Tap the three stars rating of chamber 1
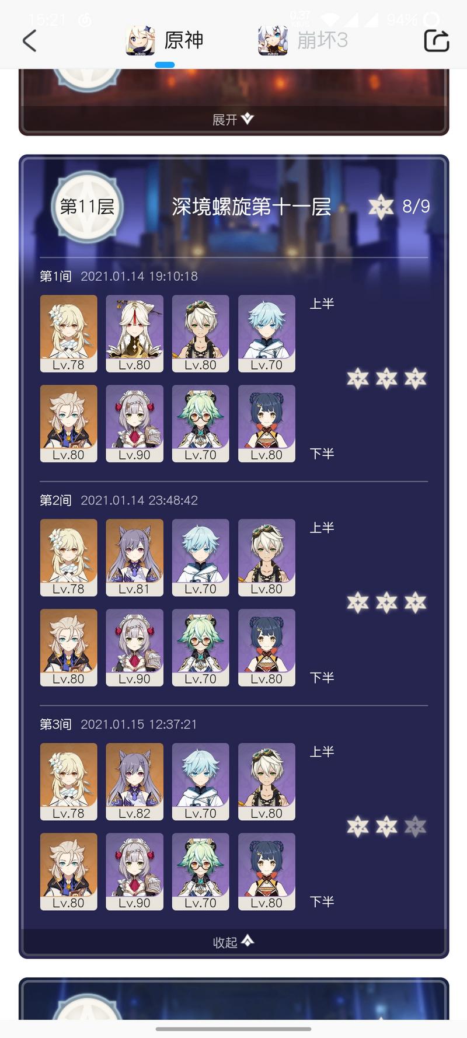The width and height of the screenshot is (467, 1038). coord(386,378)
